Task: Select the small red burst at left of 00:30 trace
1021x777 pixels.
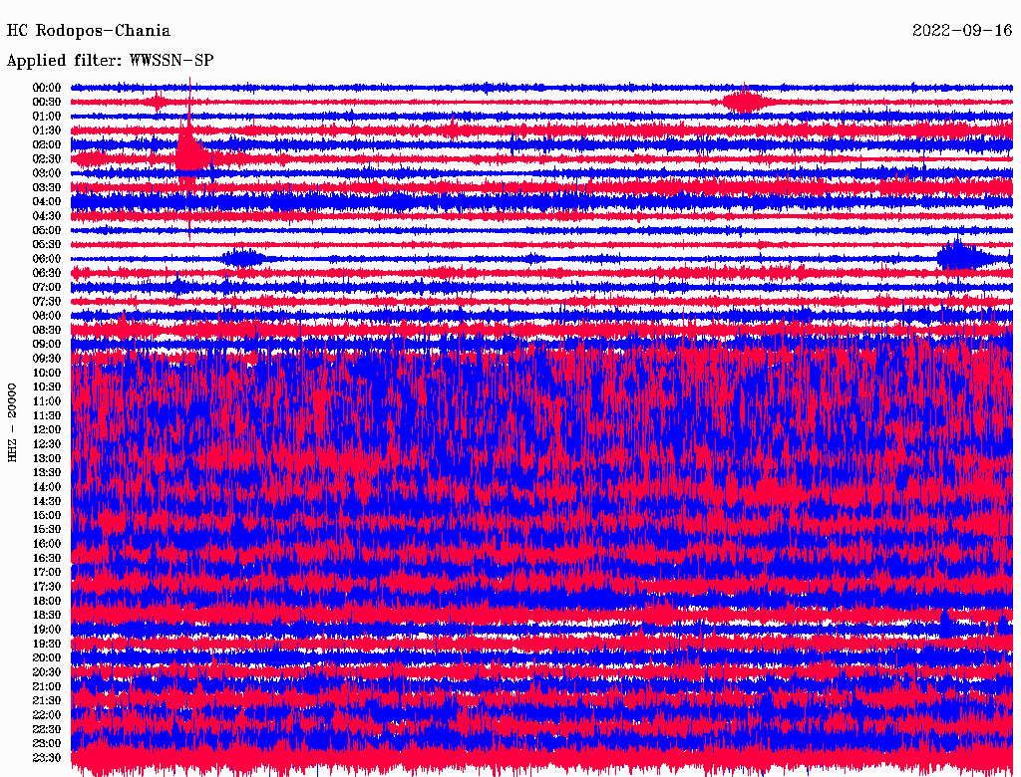Action: click(157, 102)
